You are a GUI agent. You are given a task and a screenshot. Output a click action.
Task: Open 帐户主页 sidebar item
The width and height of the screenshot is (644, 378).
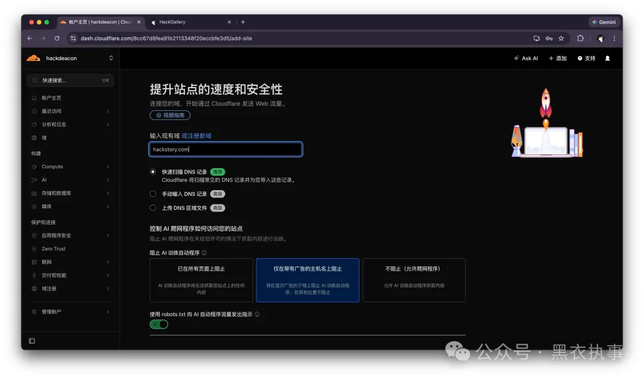pos(70,98)
